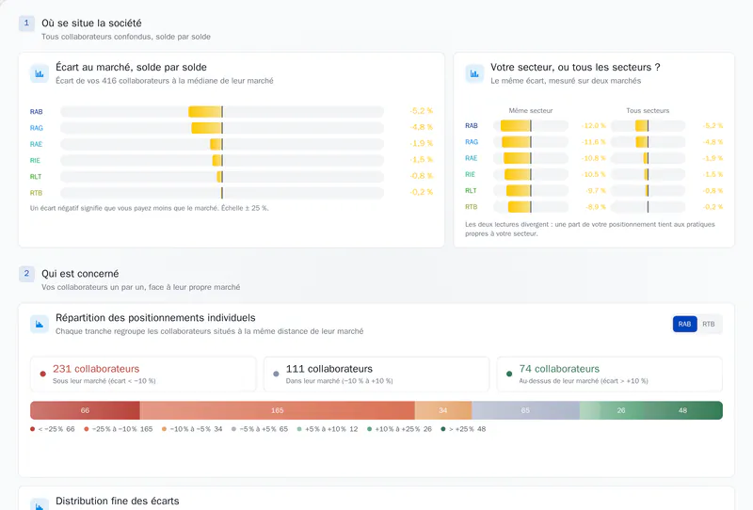The image size is (753, 510).
Task: Click the legend item > +25% 48
Action: [463, 429]
